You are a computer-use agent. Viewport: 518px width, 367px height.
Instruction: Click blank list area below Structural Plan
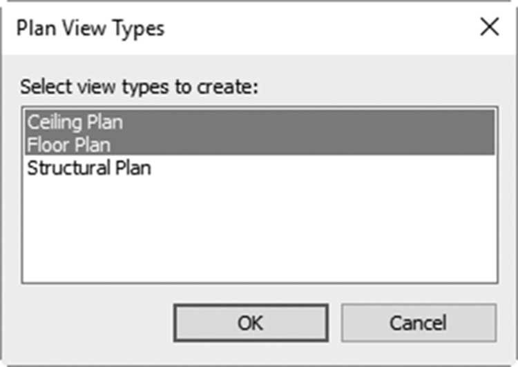coord(260,231)
